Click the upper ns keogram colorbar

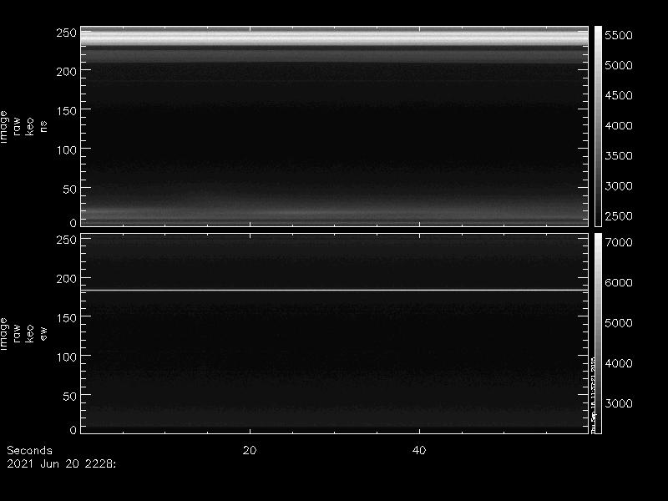[598, 125]
